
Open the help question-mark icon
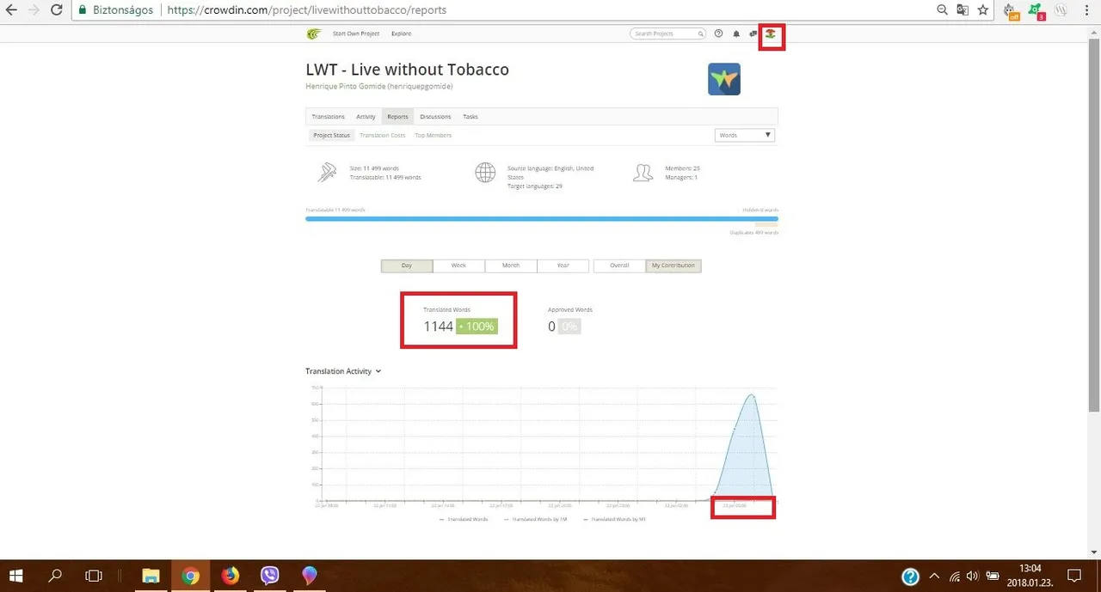[718, 34]
